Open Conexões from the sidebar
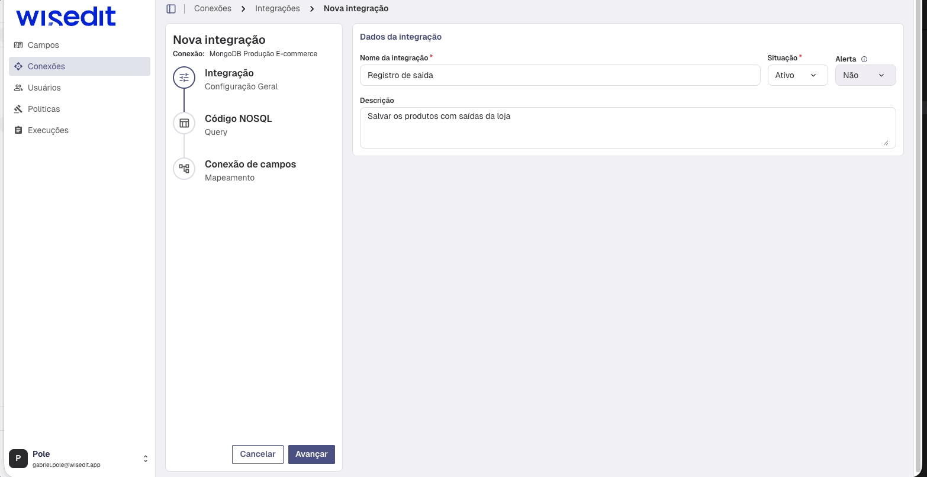 tap(47, 66)
